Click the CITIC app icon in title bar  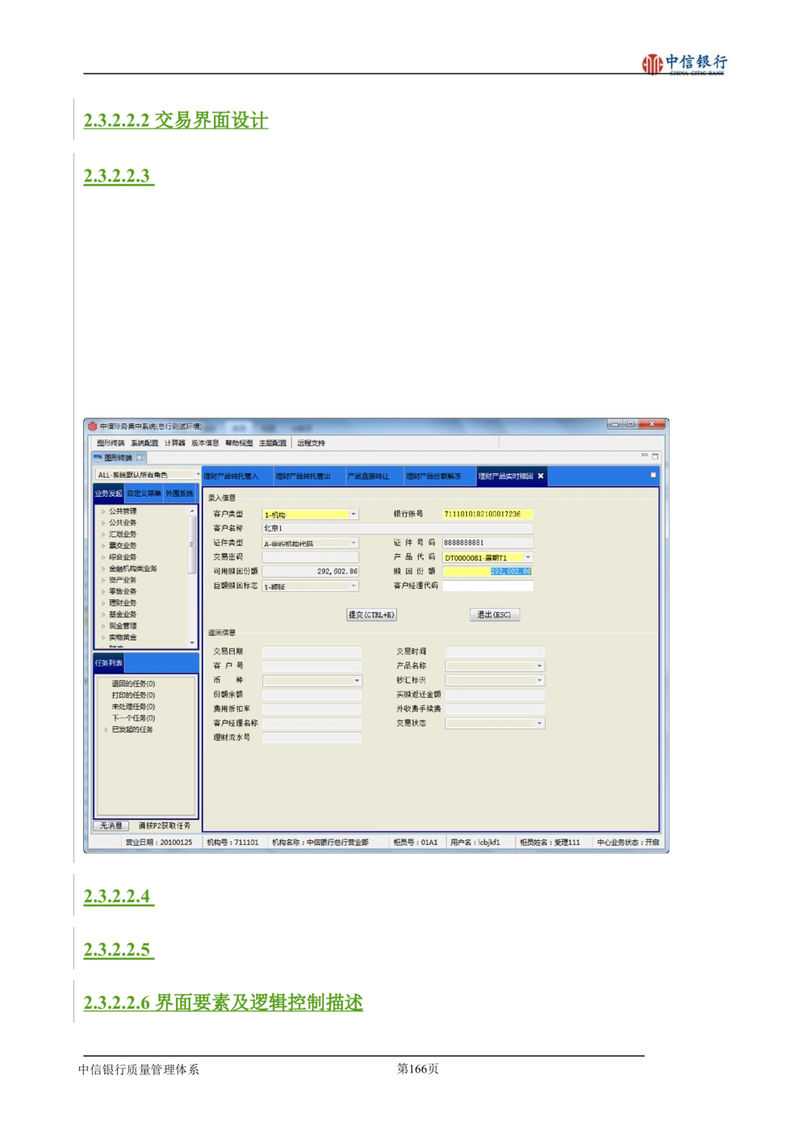tap(92, 426)
